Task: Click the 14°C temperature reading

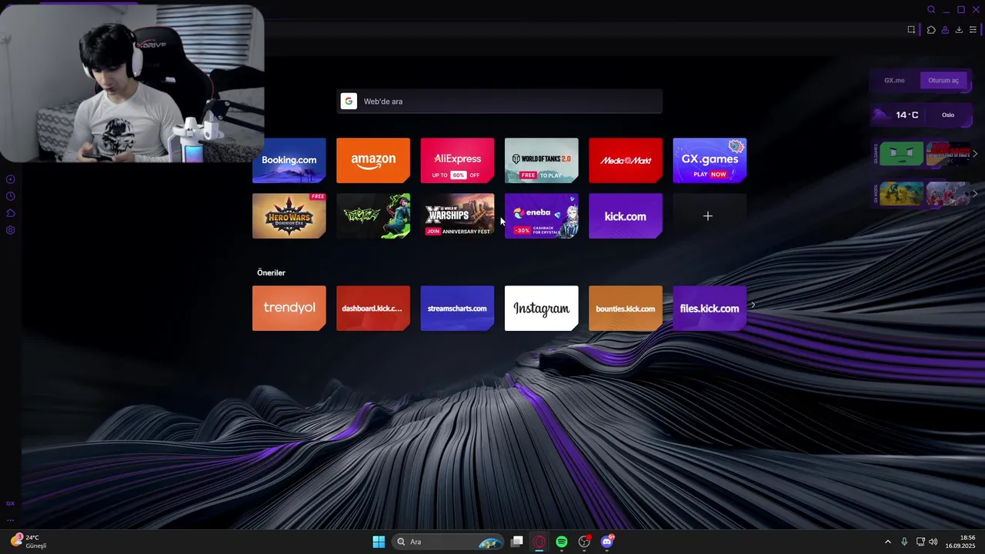Action: 907,115
